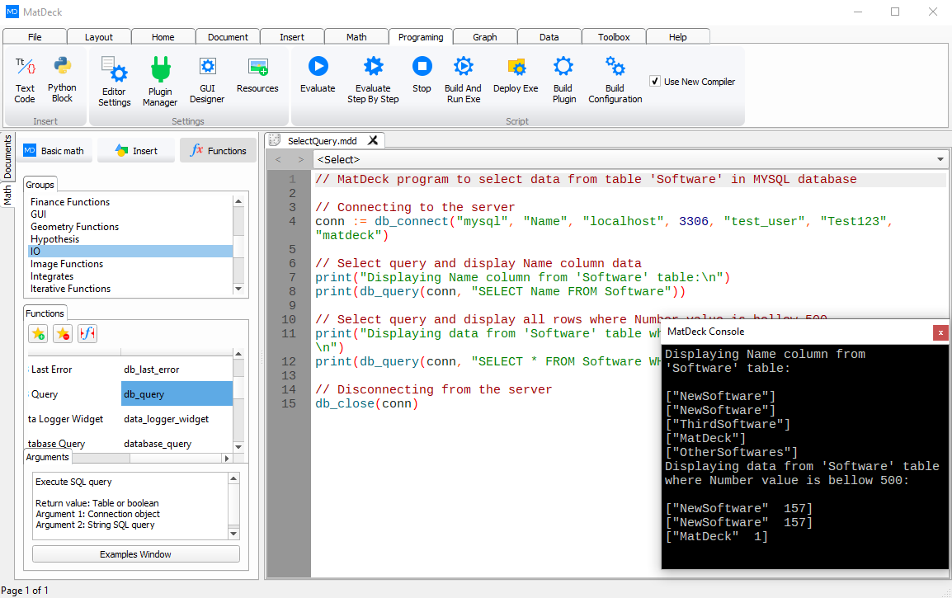
Task: Switch to the Math vertical side tab
Action: 7,195
